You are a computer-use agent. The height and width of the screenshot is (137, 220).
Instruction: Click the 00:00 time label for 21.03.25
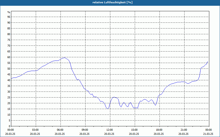209,130
